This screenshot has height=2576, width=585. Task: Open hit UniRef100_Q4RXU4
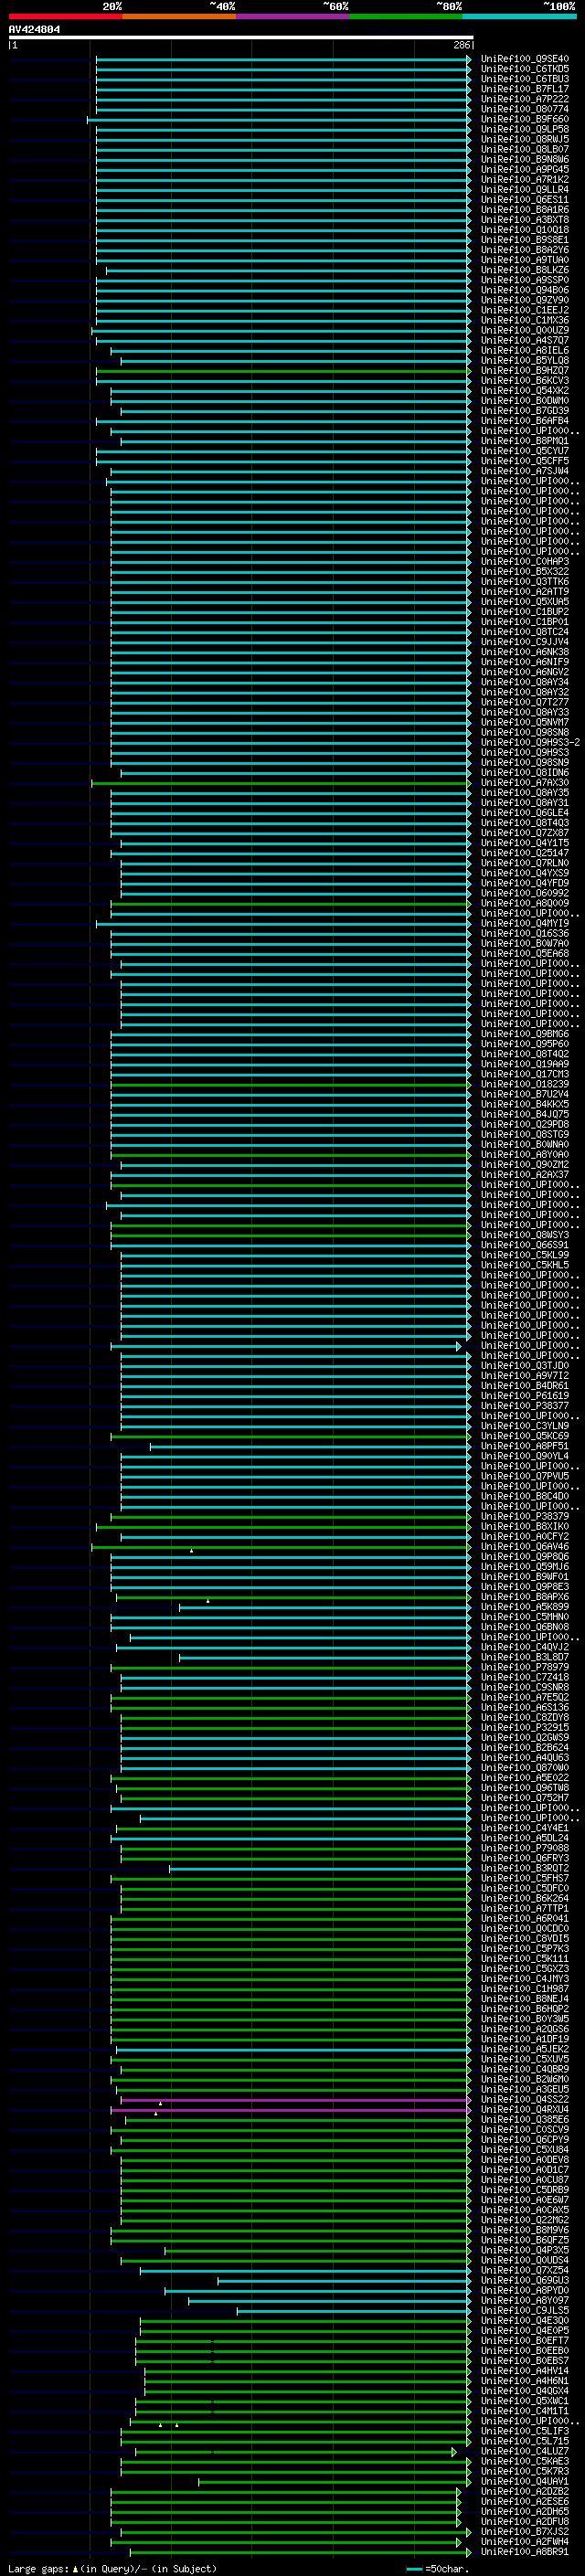pos(525,2109)
